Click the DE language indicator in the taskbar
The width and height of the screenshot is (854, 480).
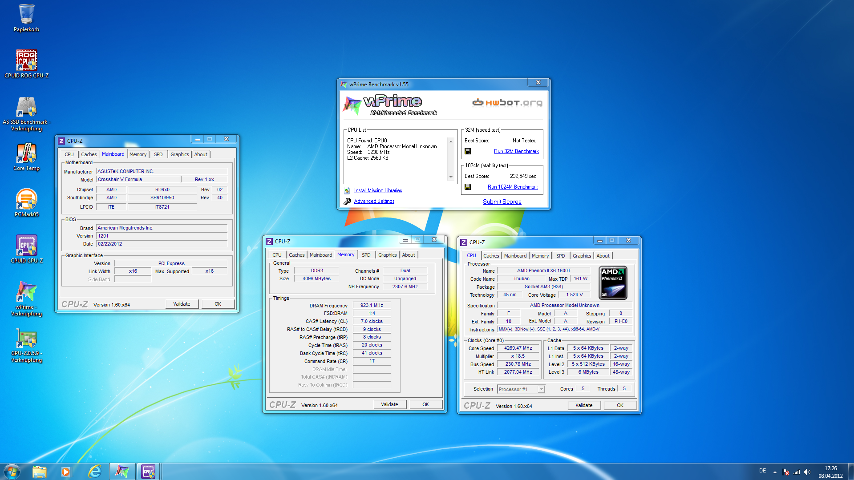(762, 471)
